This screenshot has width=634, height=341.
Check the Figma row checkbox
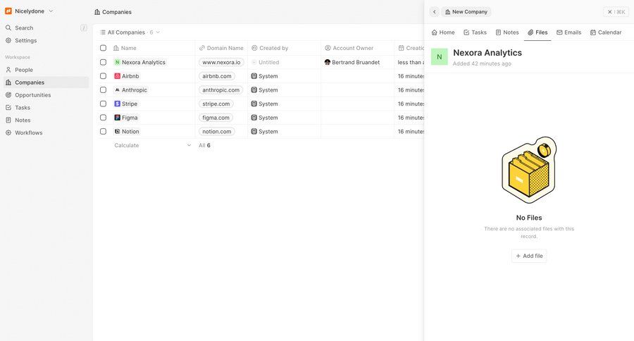[103, 118]
